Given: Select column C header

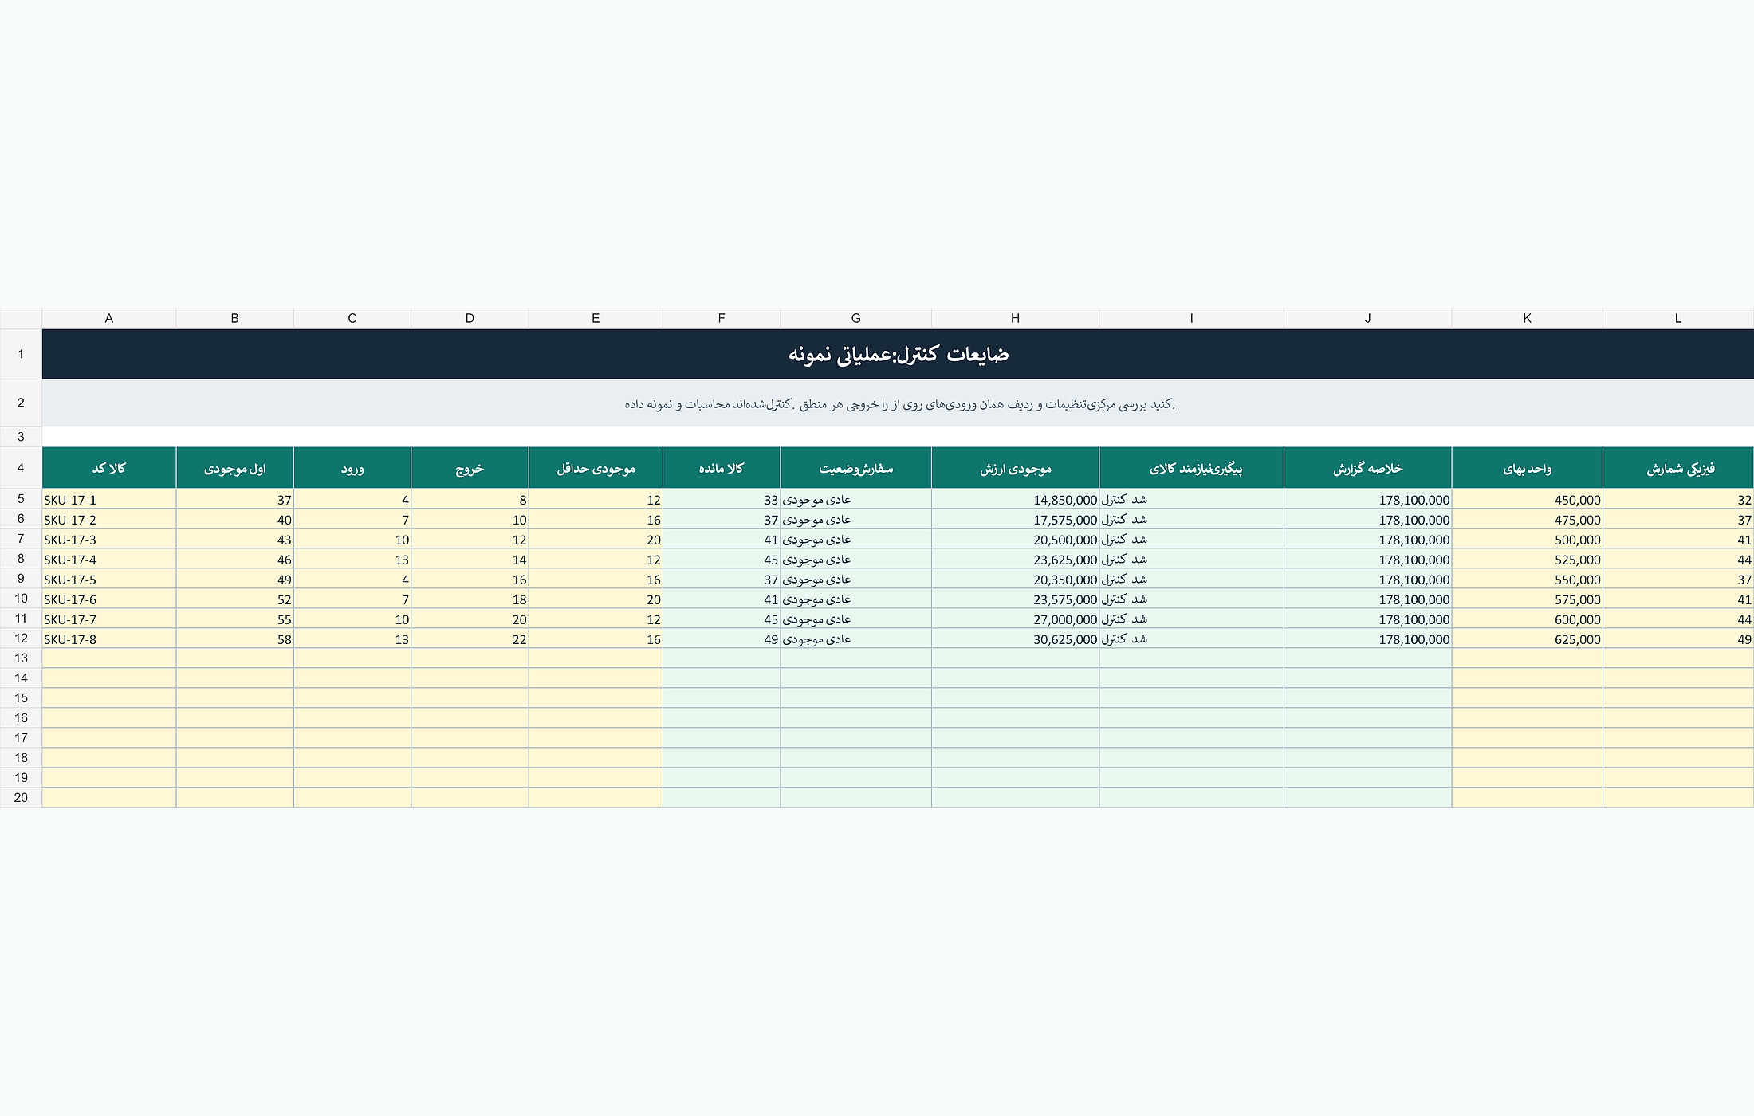Looking at the screenshot, I should 352,318.
